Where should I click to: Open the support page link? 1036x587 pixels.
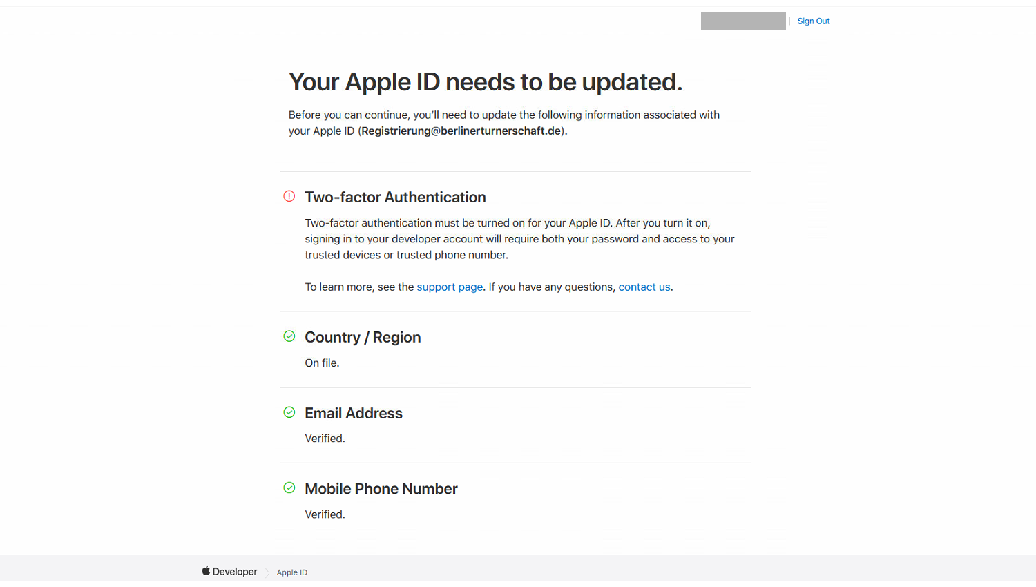point(450,287)
